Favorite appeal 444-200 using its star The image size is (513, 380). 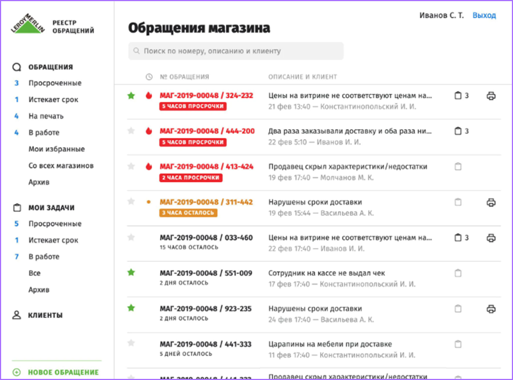pos(131,131)
